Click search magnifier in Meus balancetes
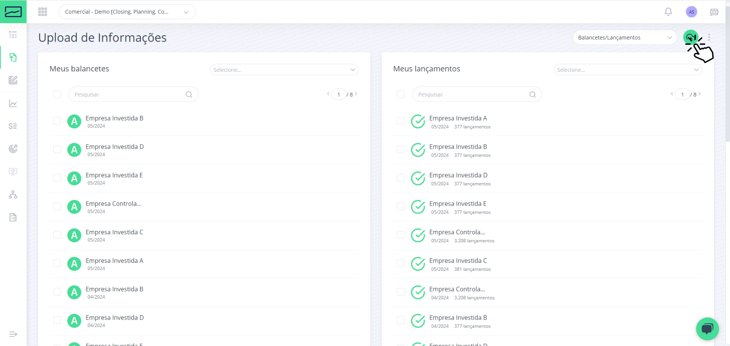The width and height of the screenshot is (730, 346). pyautogui.click(x=189, y=94)
